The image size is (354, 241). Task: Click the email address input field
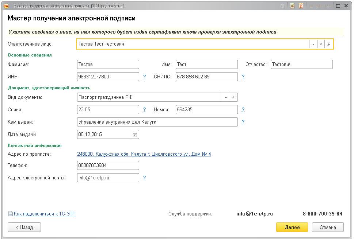coord(108,178)
